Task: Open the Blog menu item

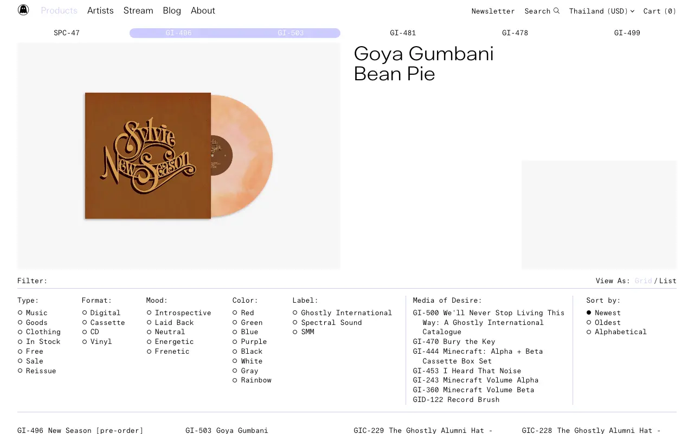Action: [x=172, y=10]
